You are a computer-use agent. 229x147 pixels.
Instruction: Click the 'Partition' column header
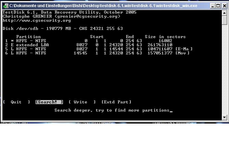click(28, 37)
